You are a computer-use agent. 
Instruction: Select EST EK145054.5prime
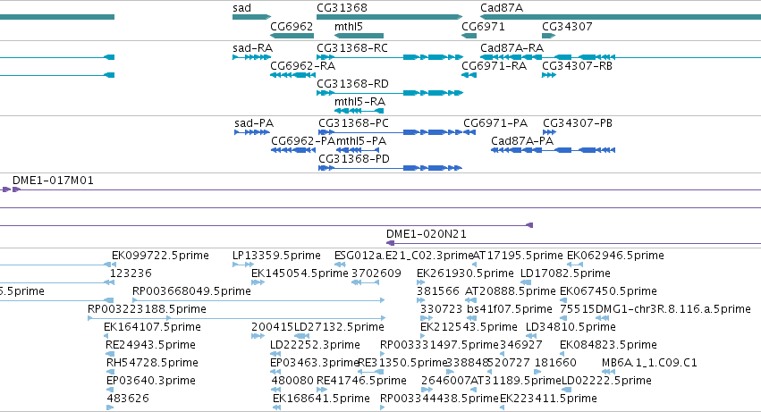[x=300, y=273]
